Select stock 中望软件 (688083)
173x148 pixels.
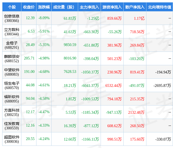point(12,72)
